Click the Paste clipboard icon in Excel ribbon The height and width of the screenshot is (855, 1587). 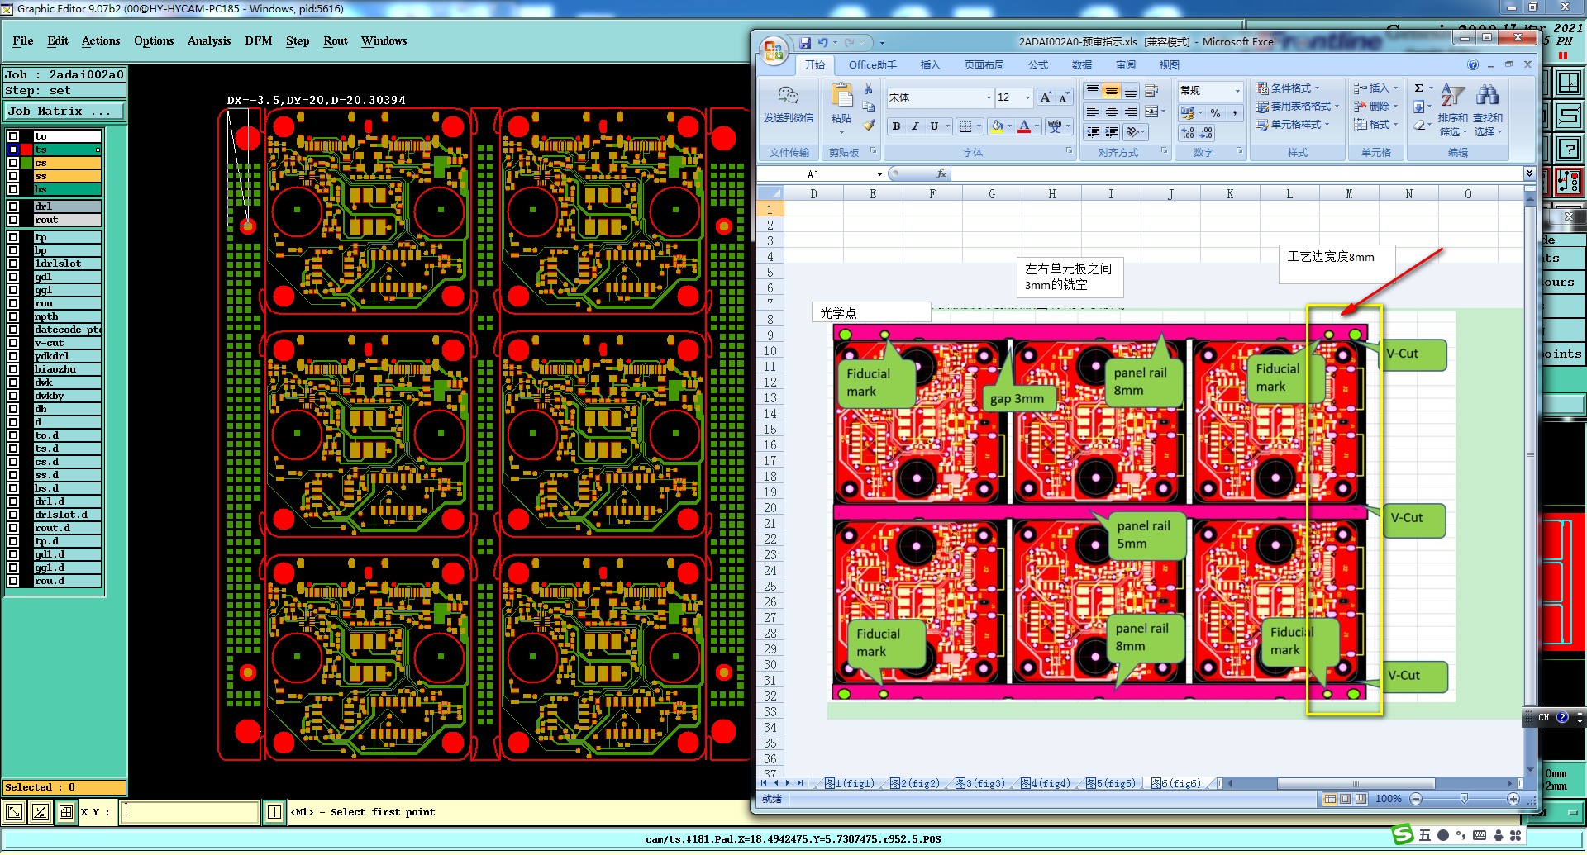(841, 95)
